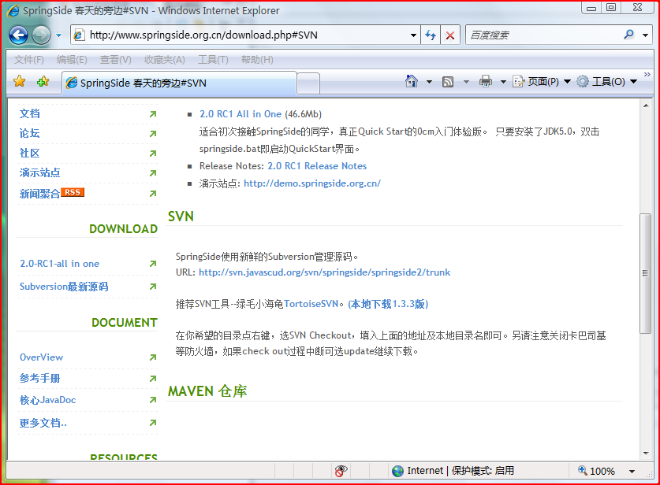The image size is (660, 485).
Task: Open the 编辑(E) menu
Action: click(72, 60)
